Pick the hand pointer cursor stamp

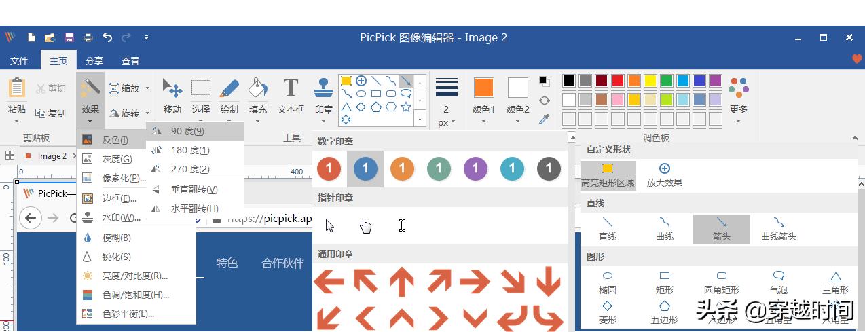click(366, 225)
